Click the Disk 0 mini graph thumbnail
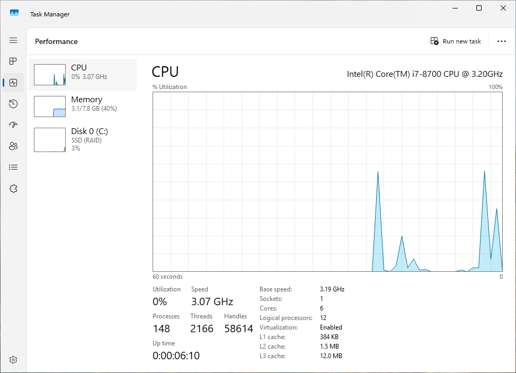 point(50,140)
